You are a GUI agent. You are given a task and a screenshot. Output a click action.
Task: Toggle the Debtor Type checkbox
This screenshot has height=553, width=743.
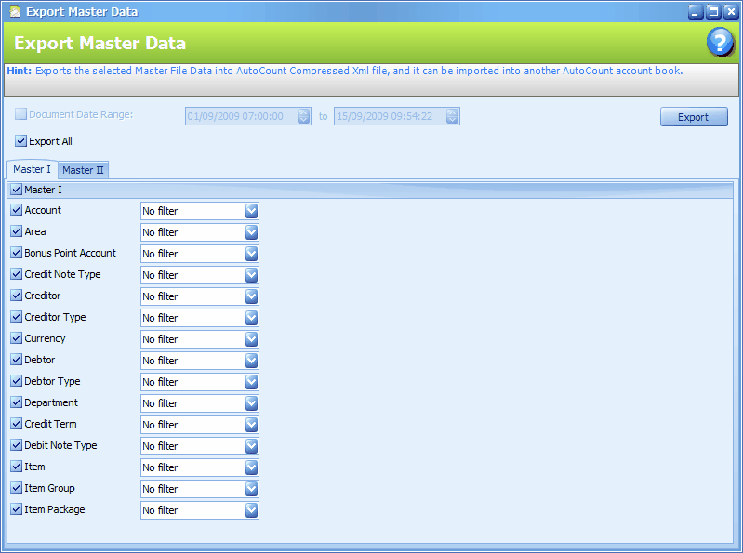(16, 381)
